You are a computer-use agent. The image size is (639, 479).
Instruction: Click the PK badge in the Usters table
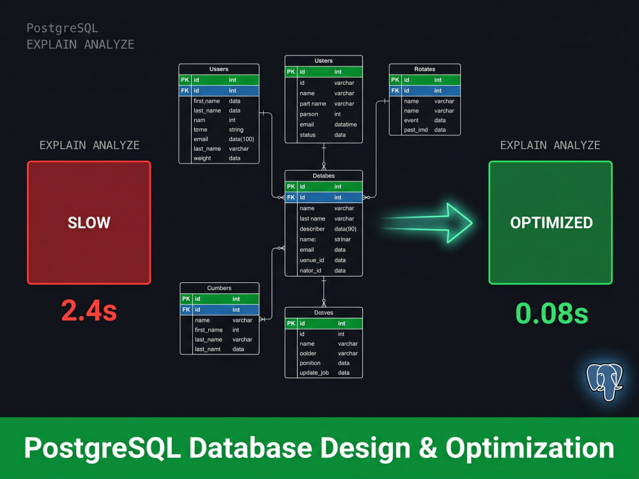pyautogui.click(x=291, y=72)
